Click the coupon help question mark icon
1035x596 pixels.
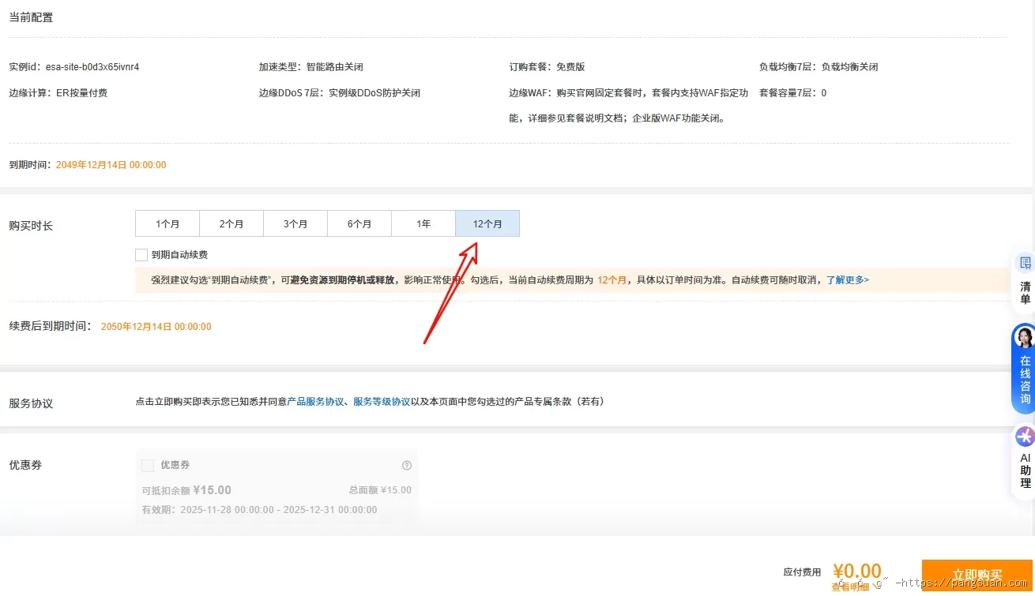coord(406,465)
